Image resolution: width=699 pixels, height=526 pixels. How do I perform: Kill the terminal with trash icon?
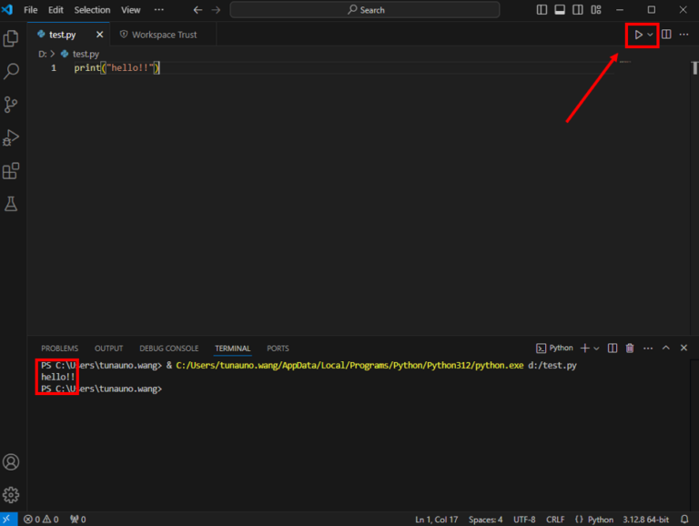click(x=629, y=349)
